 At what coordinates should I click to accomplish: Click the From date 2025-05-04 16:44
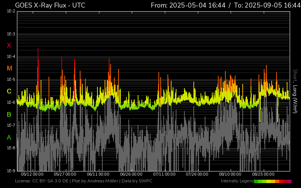(x=193, y=5)
